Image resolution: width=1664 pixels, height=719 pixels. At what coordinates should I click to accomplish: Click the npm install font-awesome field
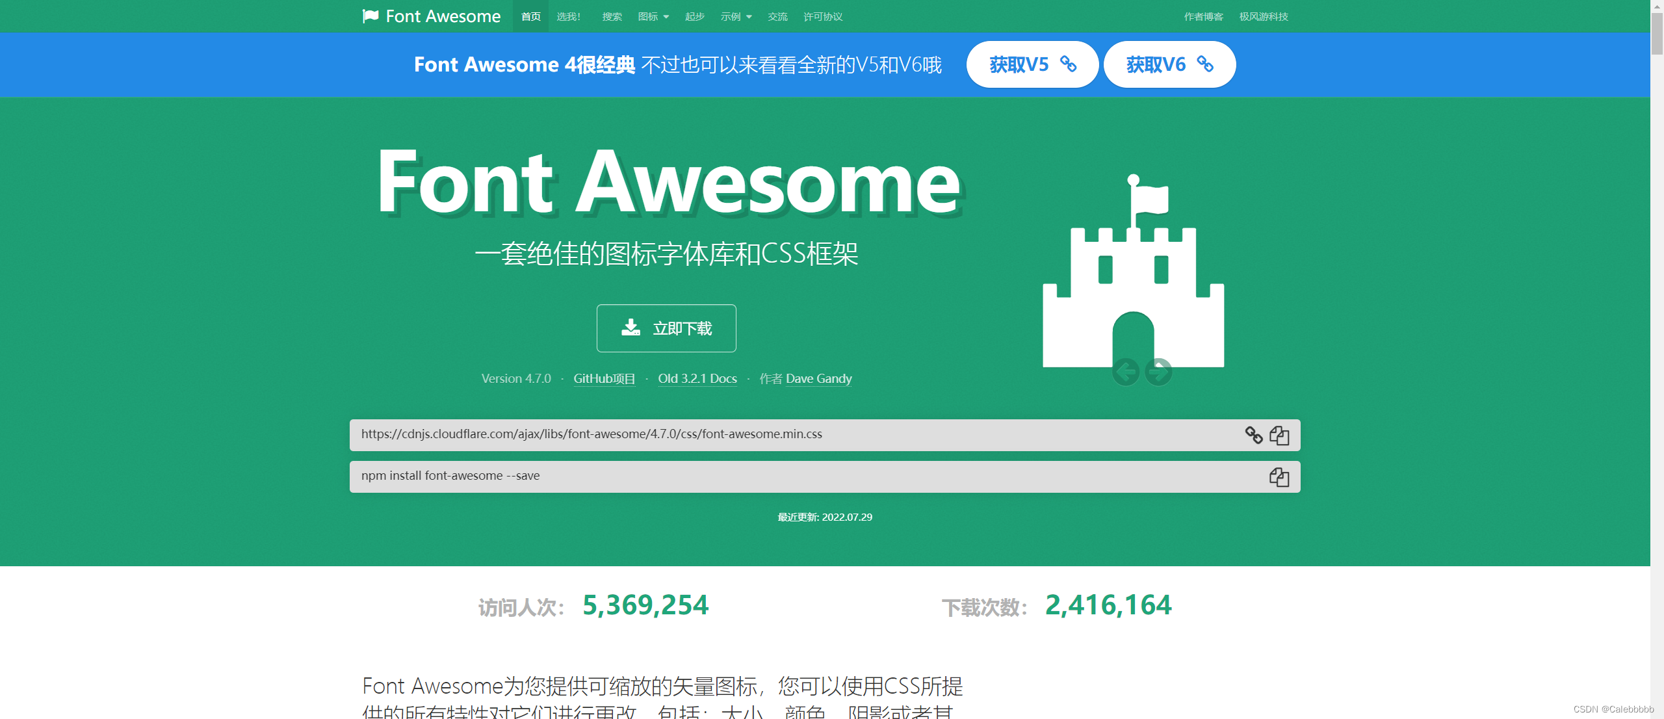825,477
